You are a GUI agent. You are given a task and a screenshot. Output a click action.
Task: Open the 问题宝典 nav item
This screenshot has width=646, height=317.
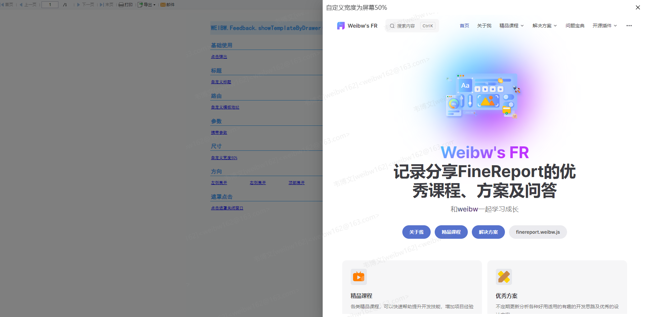point(575,26)
